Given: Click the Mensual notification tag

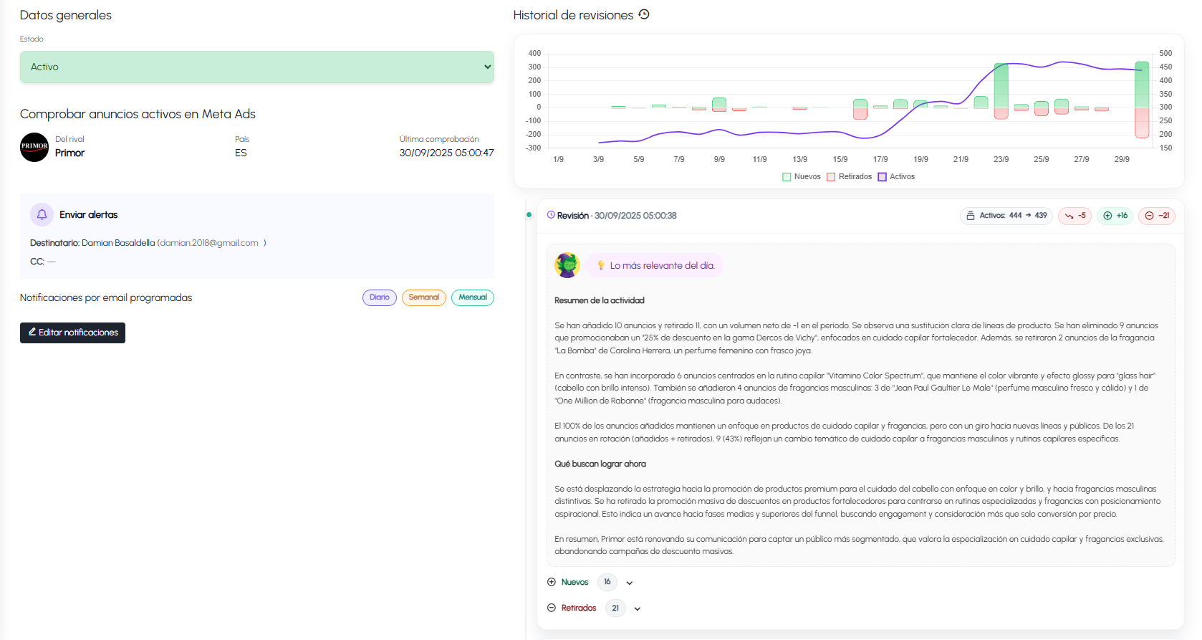Looking at the screenshot, I should 472,297.
